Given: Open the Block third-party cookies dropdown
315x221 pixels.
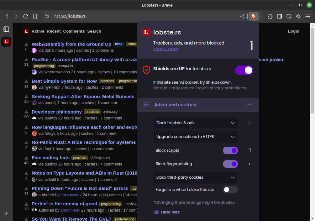Looking at the screenshot, I should [195, 178].
